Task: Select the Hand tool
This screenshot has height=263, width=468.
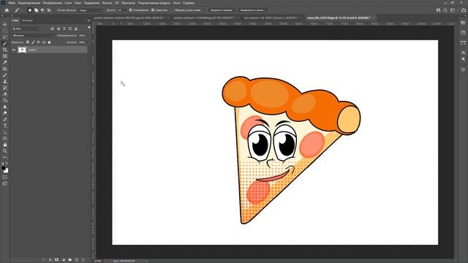Action: point(5,145)
